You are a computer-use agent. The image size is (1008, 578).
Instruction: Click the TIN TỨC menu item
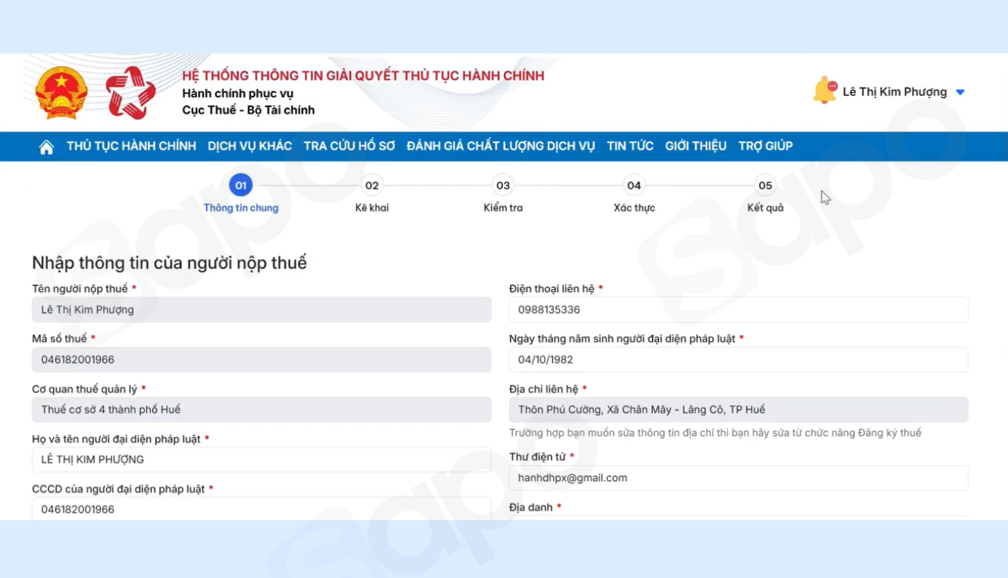(x=630, y=146)
